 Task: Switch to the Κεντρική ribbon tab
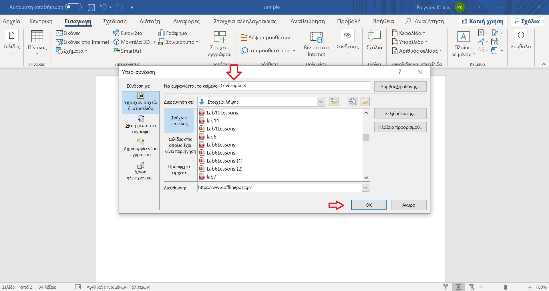point(41,21)
